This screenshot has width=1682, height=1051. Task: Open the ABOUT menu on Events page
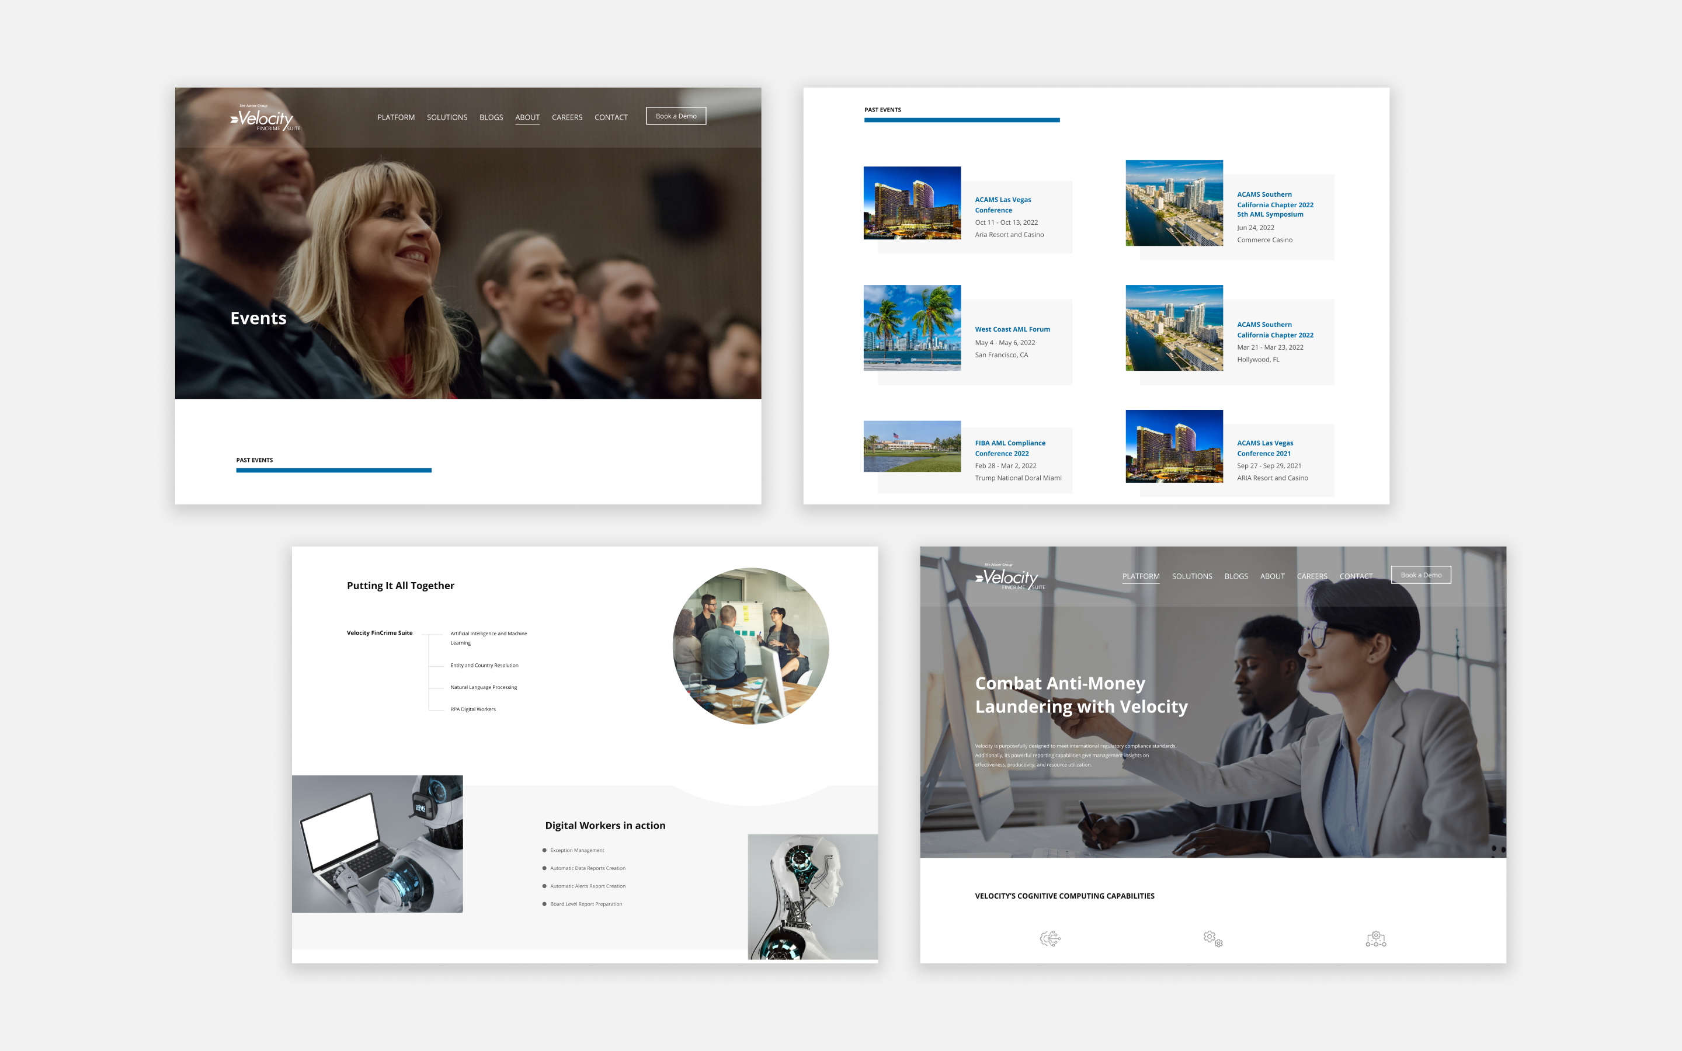[527, 117]
